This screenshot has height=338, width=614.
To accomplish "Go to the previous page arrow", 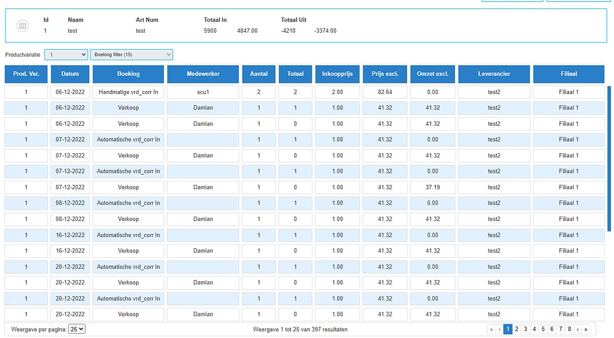I will point(499,330).
